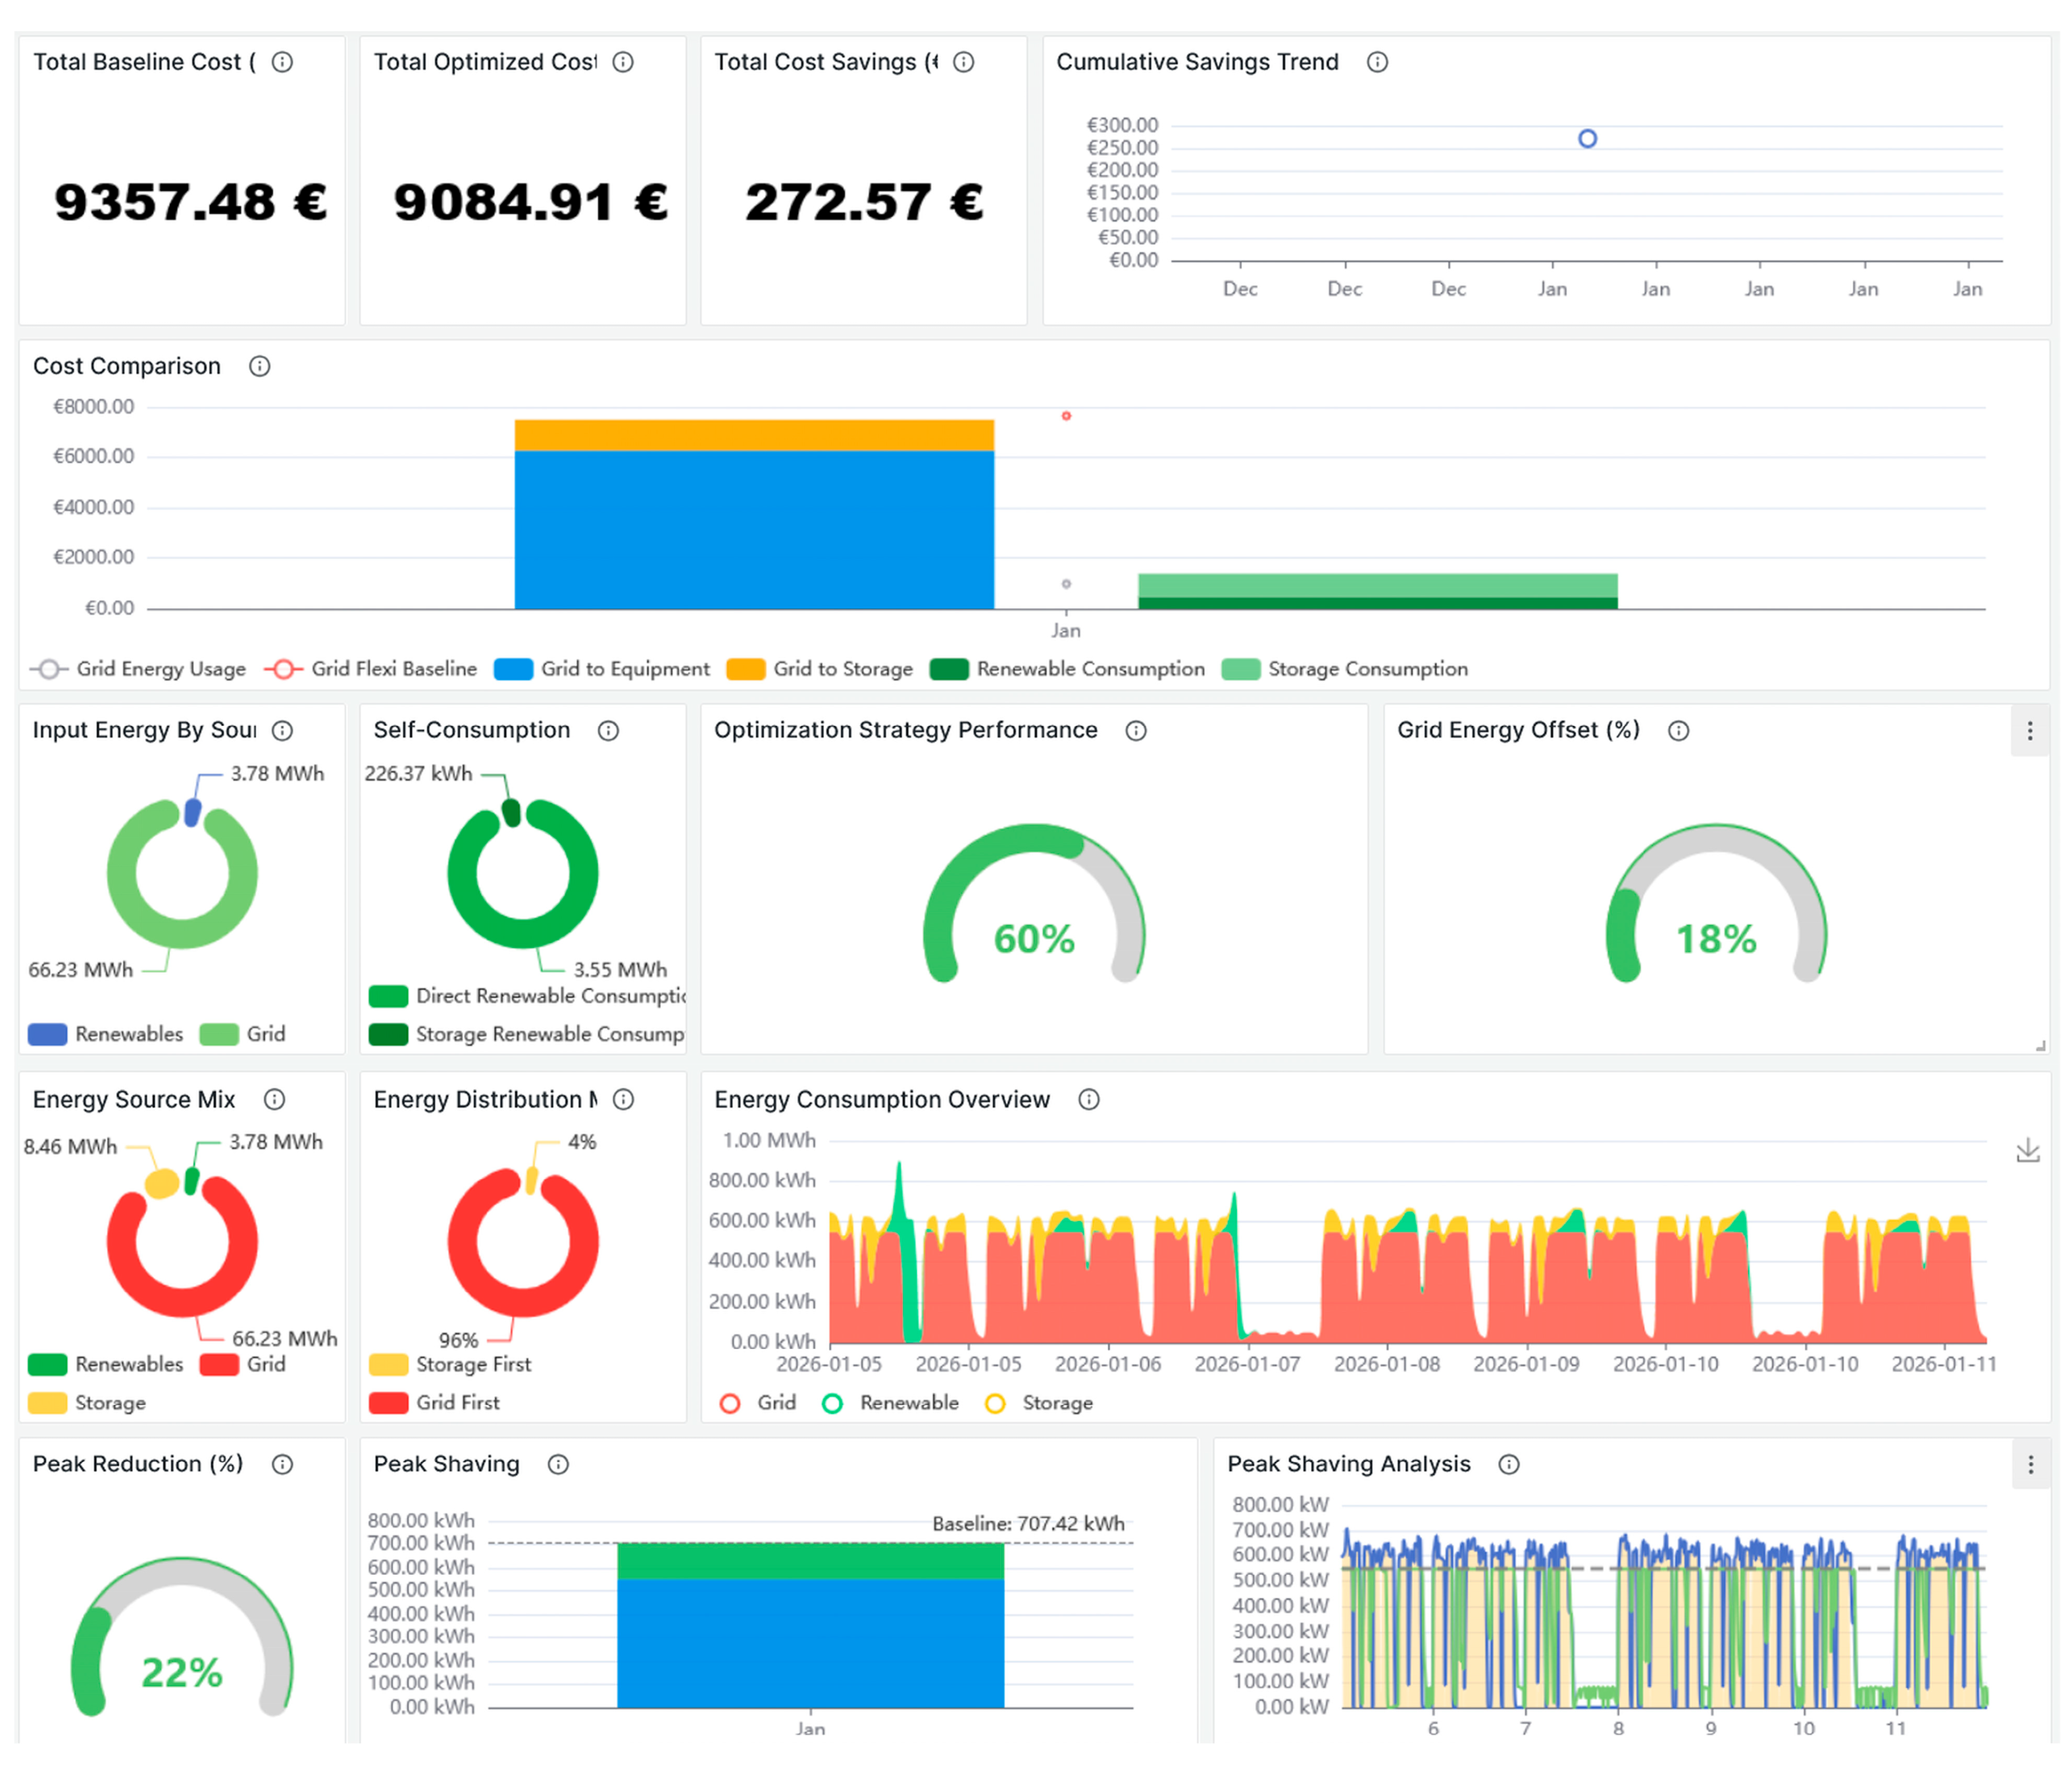Click info icon beside Energy Source Mix
The width and height of the screenshot is (2072, 1766).
tap(274, 1099)
